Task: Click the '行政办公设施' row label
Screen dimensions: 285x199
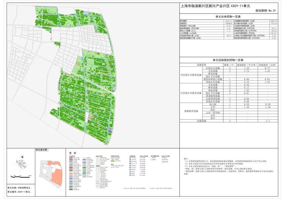Action: pyautogui.click(x=213, y=68)
